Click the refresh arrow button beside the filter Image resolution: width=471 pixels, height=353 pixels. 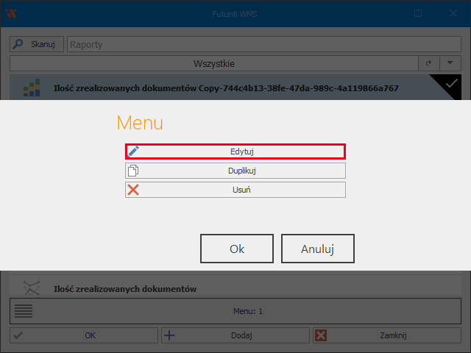428,63
